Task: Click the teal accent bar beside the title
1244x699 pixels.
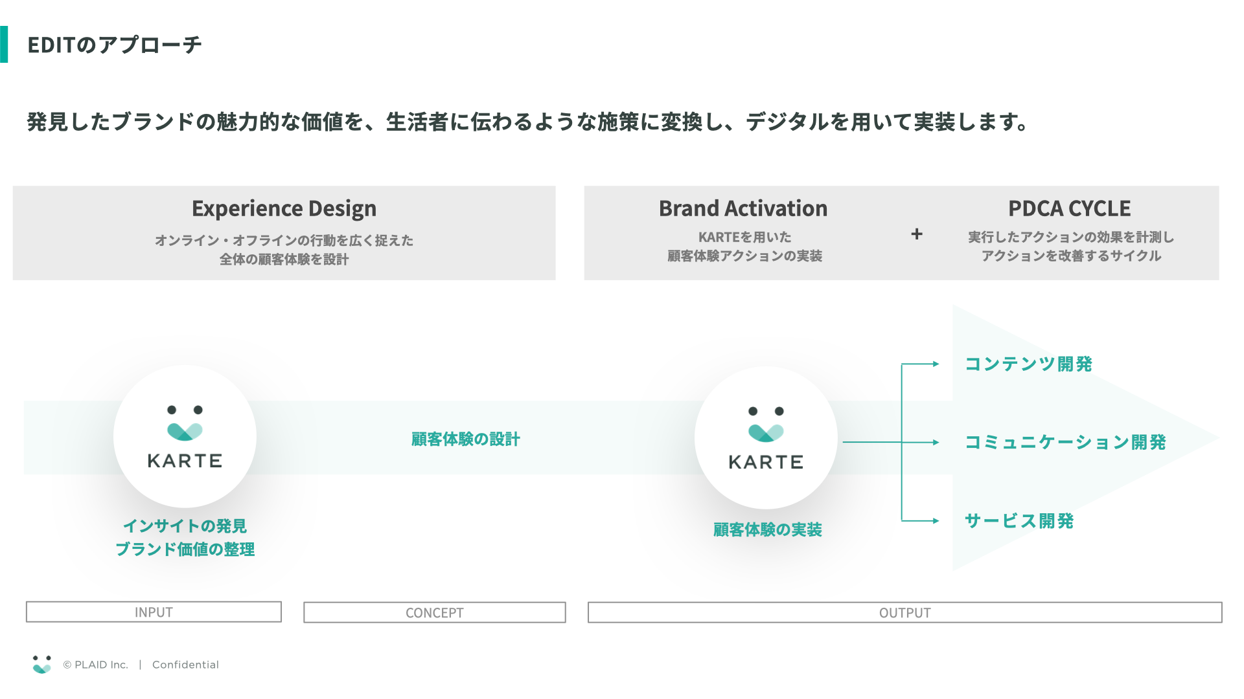Action: pyautogui.click(x=4, y=44)
